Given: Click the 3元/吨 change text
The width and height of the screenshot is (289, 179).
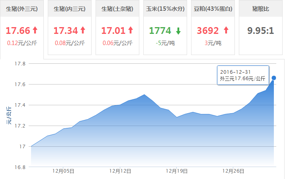Looking at the screenshot, I should 213,43.
